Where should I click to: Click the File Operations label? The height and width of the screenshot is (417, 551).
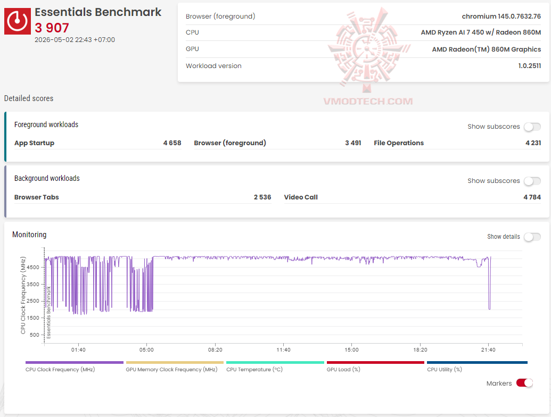tap(399, 143)
